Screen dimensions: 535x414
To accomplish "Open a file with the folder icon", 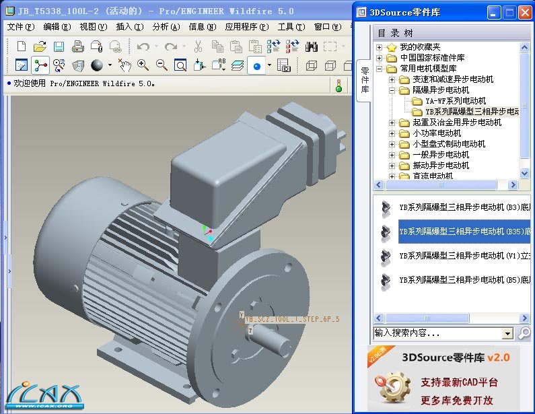I will point(40,46).
